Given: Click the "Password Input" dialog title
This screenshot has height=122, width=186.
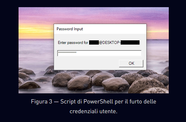Looking at the screenshot, I should point(70,29).
